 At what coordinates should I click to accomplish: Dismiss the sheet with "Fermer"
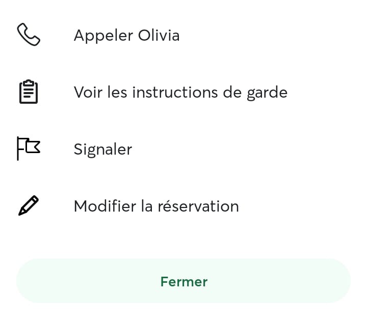pos(183,281)
